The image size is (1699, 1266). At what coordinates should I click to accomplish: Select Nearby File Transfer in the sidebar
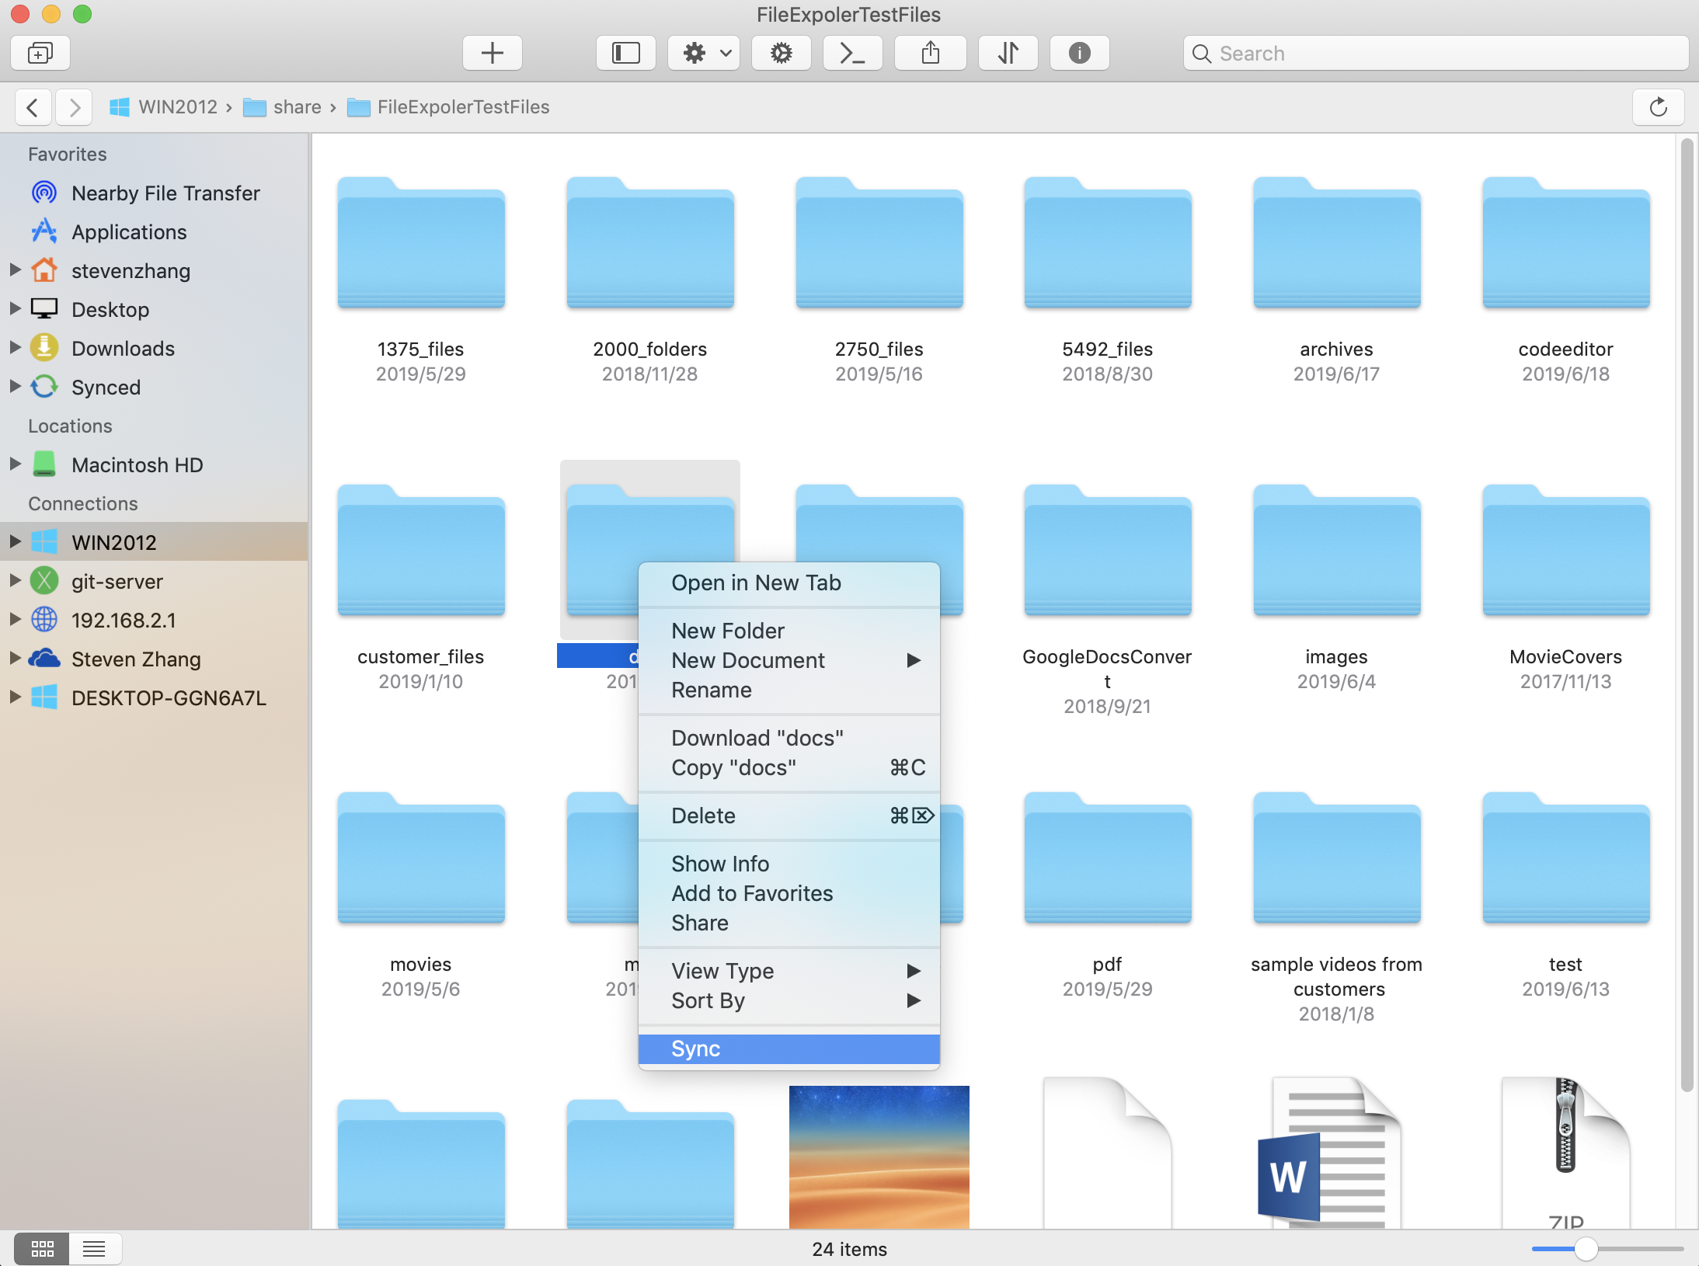pyautogui.click(x=165, y=193)
